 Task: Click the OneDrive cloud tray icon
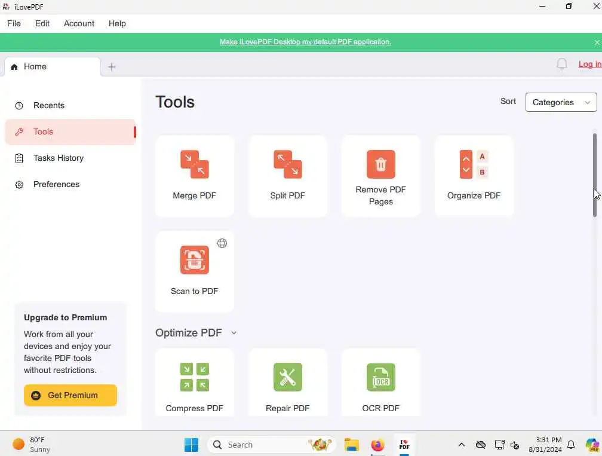pyautogui.click(x=481, y=445)
